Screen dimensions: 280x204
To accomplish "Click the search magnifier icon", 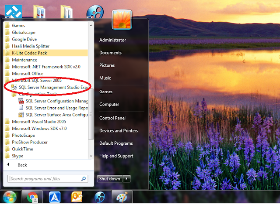I will [84, 179].
